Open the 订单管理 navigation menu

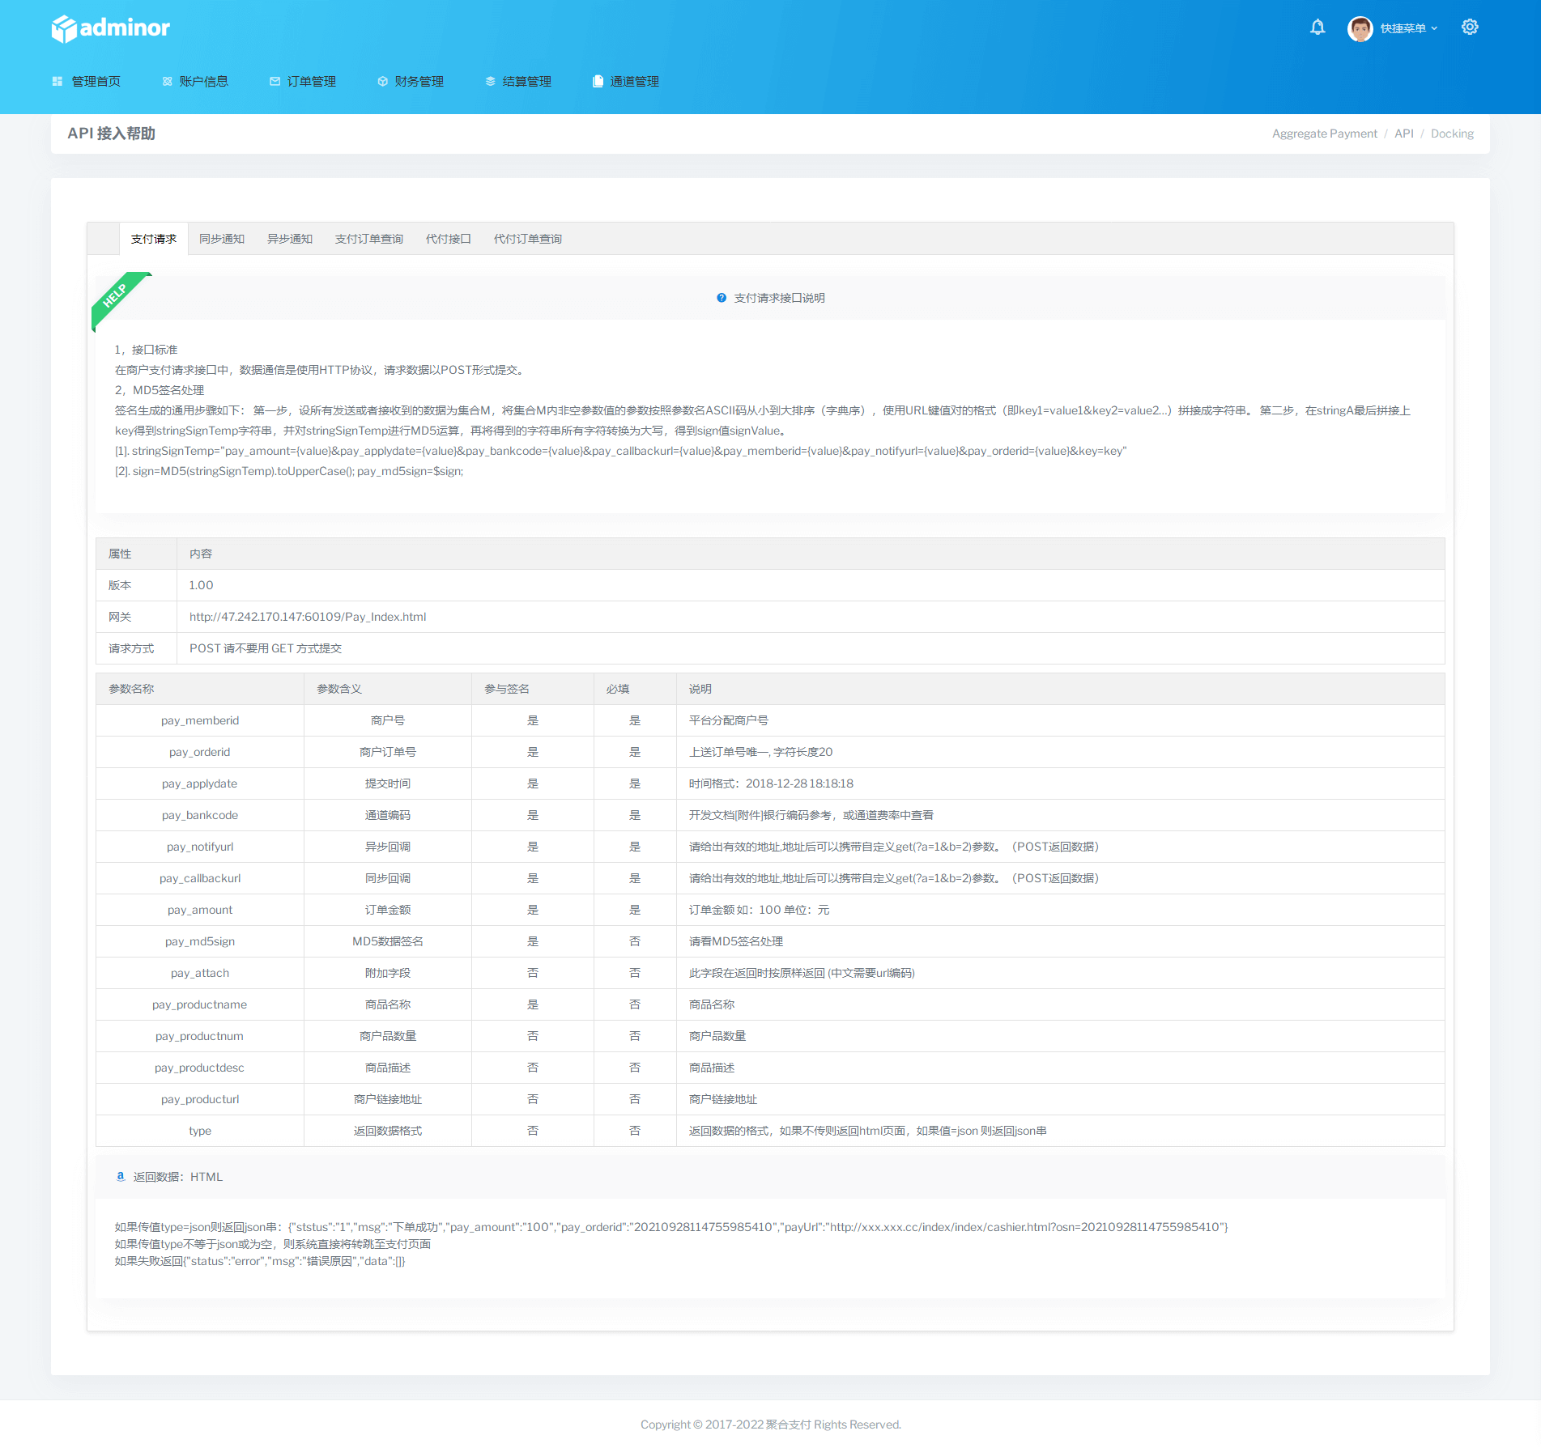(303, 82)
